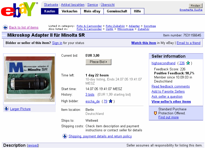Open seller feedback score 226 link

pos(182,63)
